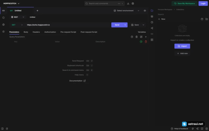Clear all query parameters with trash icon

[x=137, y=37]
